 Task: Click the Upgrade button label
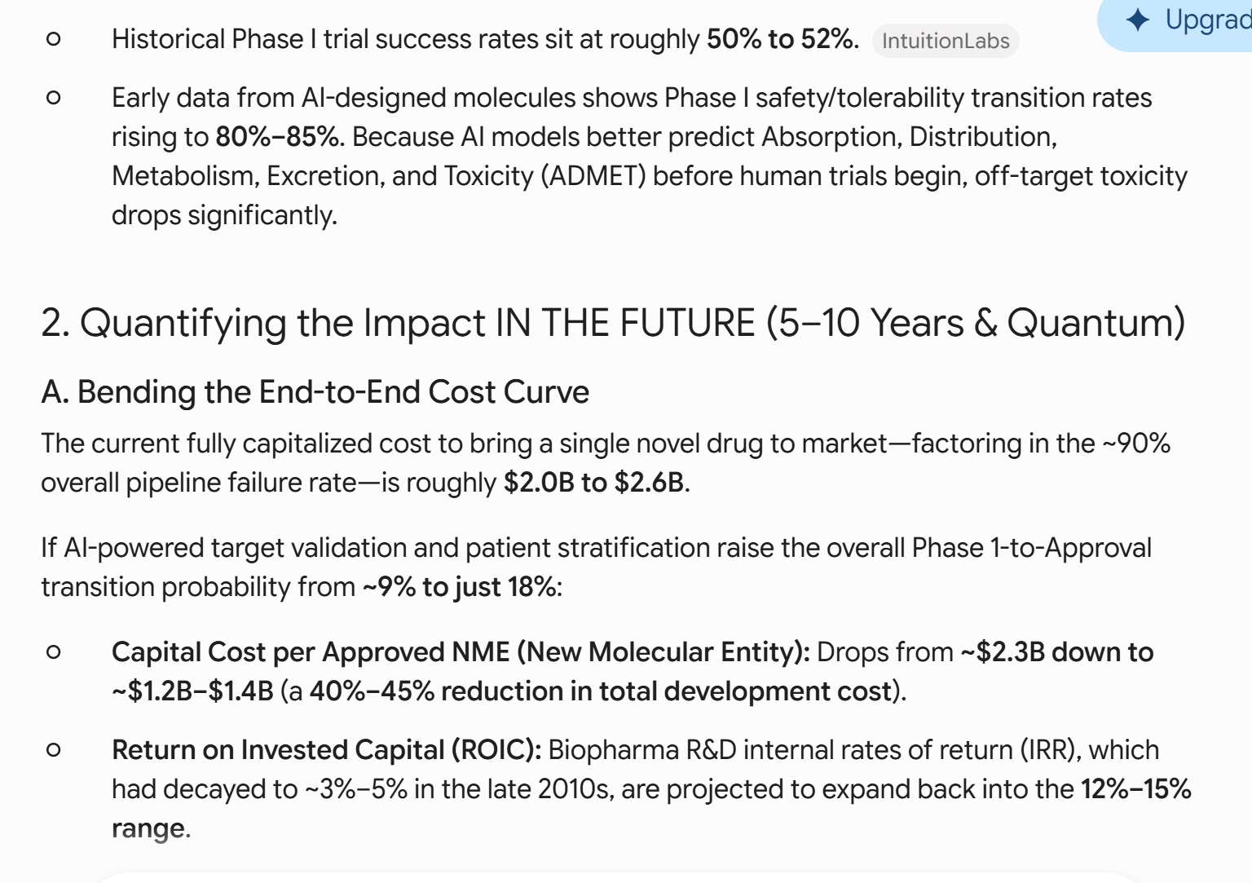[1208, 20]
